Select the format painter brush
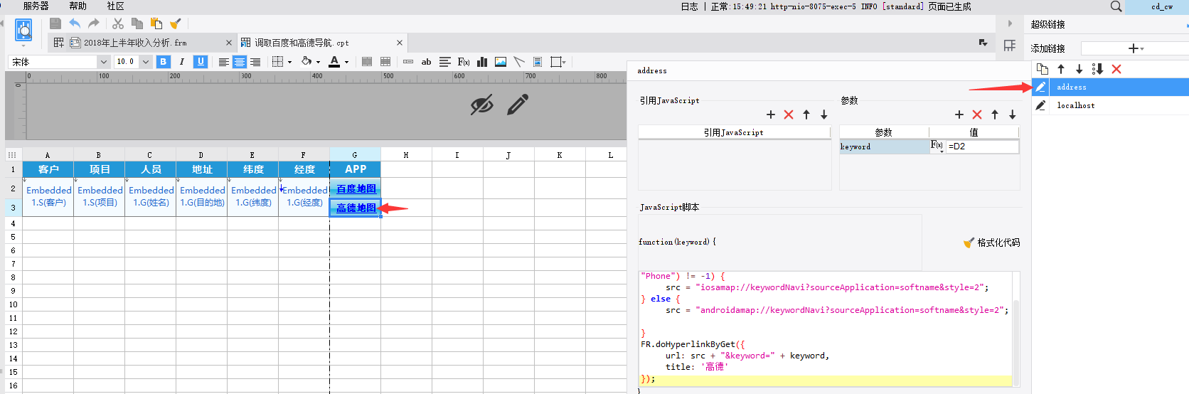 pos(176,23)
